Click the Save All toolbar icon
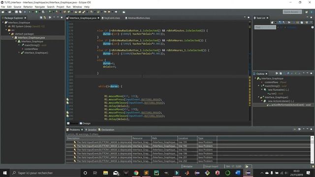The height and width of the screenshot is (177, 315). [20, 12]
